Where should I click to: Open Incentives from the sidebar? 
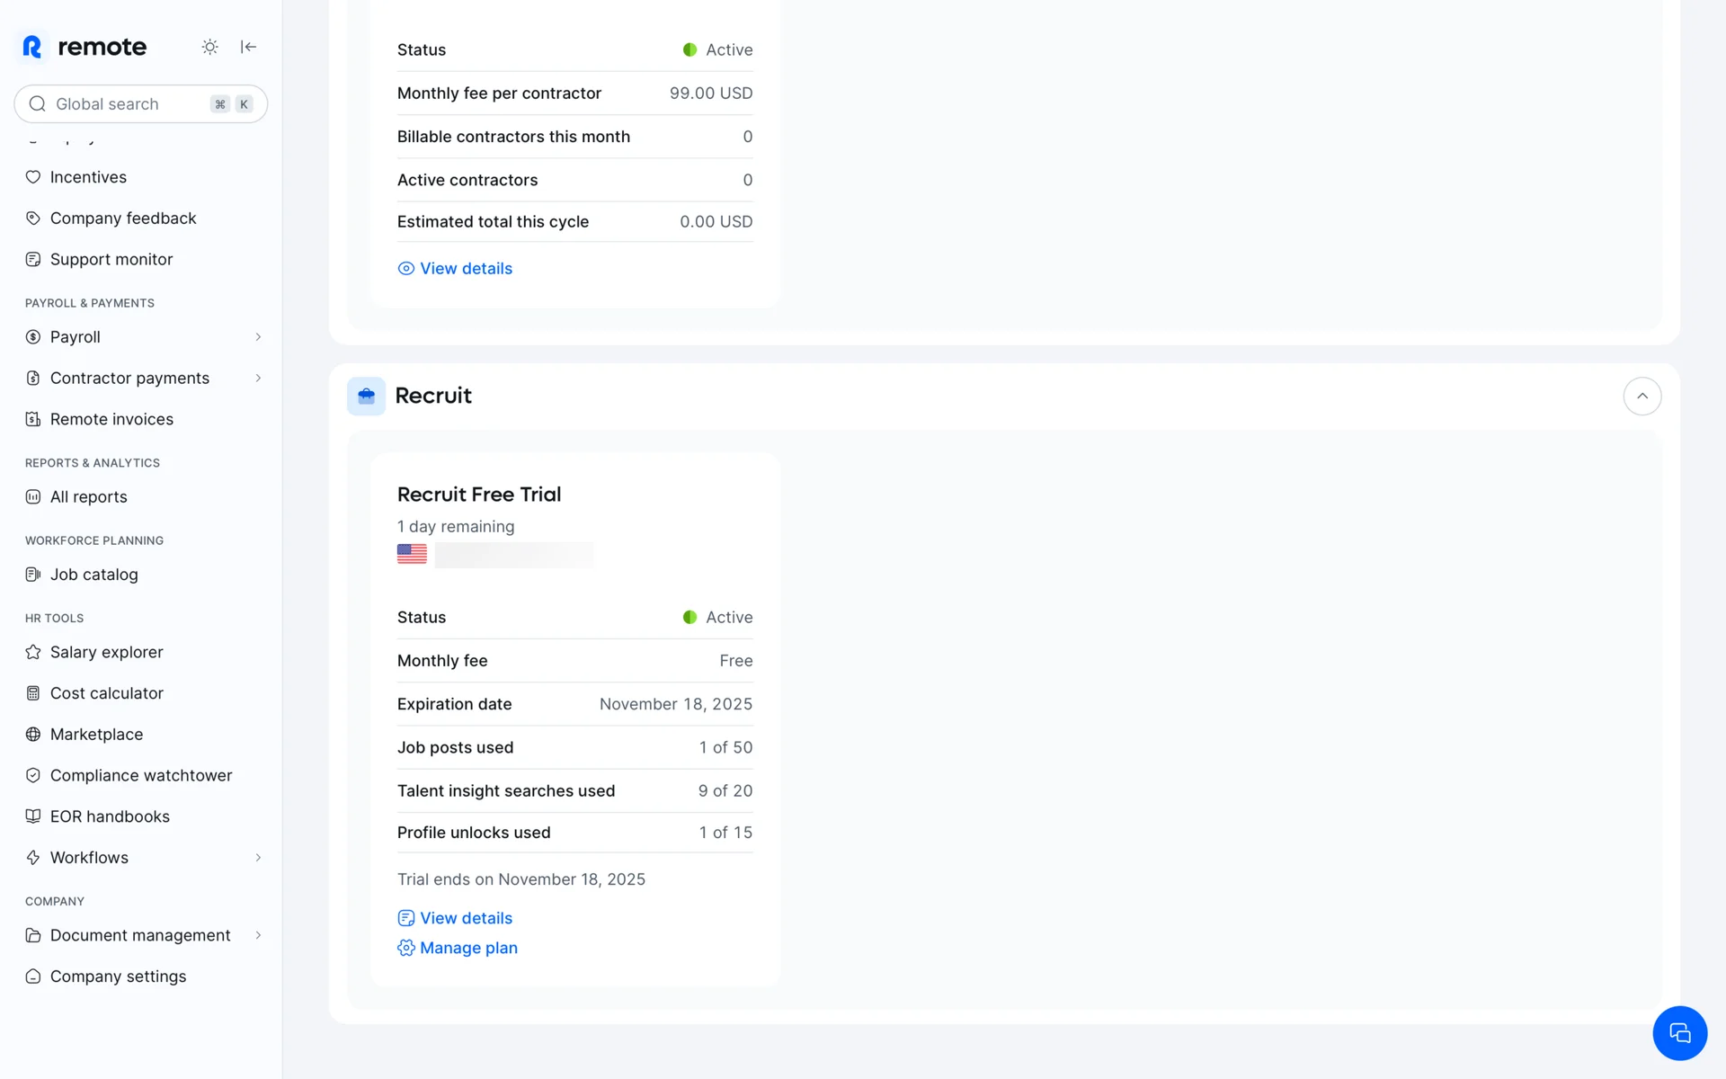point(88,177)
